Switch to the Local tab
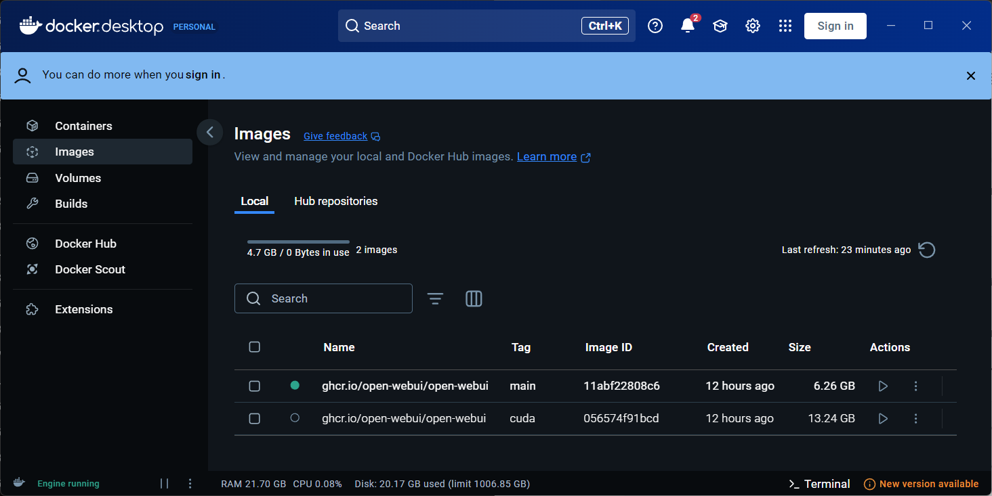This screenshot has height=496, width=992. click(255, 201)
